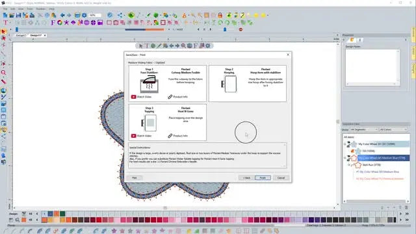Click the purple star shape icon
Viewport: 416px width, 234px height.
66,23
